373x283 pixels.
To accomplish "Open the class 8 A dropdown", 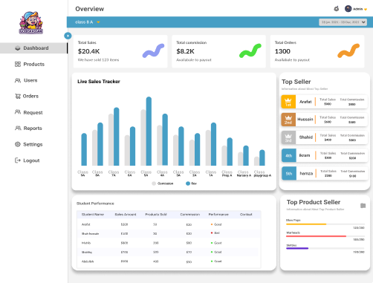I will [87, 22].
